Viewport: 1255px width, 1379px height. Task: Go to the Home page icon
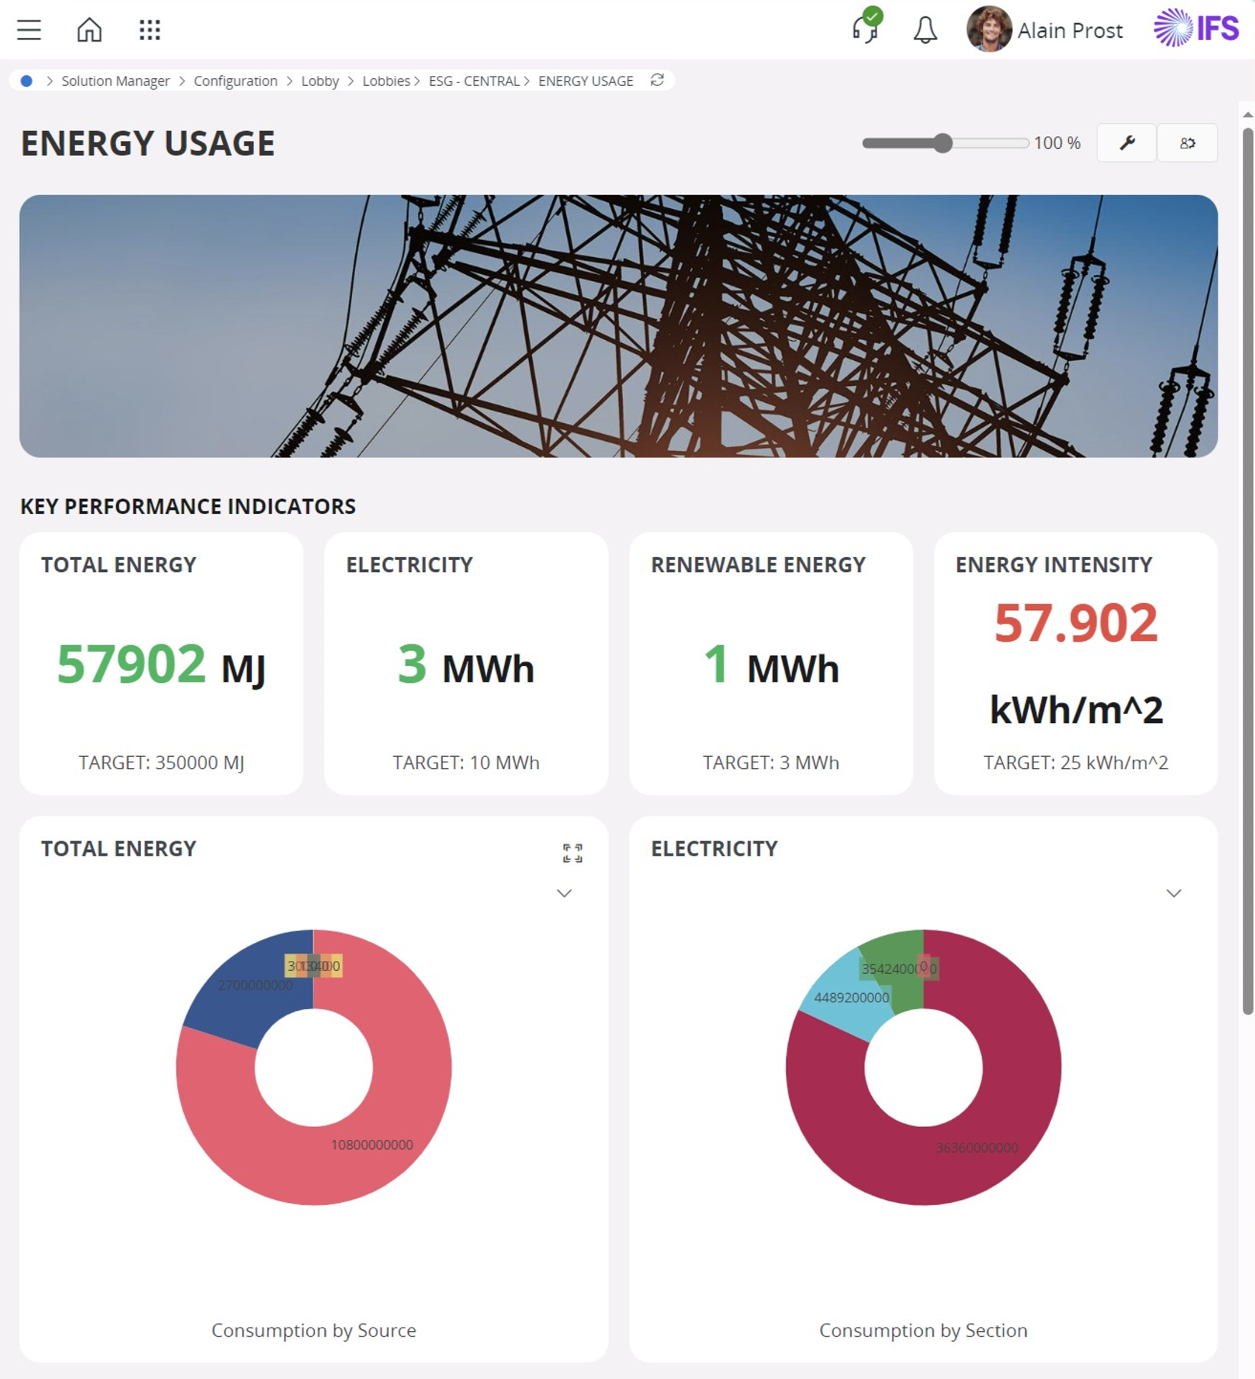(x=89, y=30)
